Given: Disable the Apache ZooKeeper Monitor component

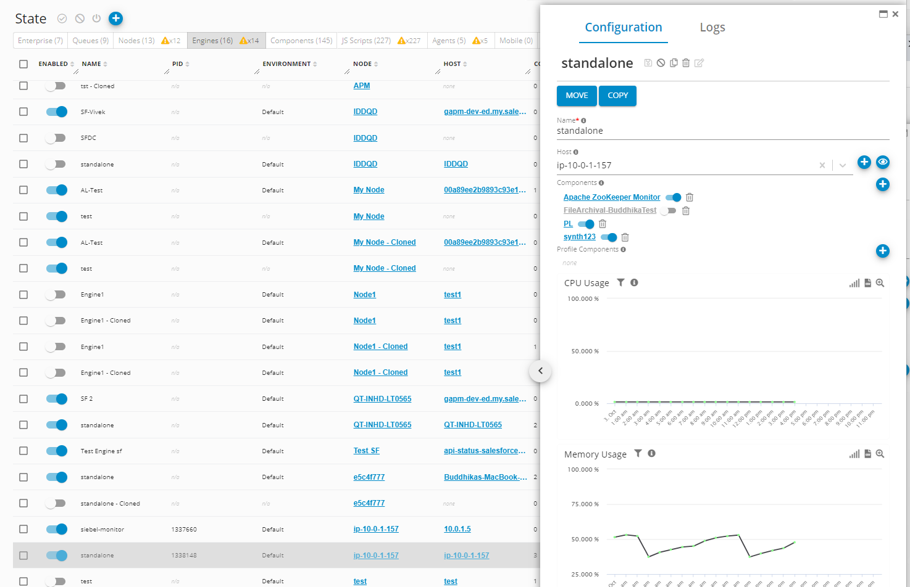Looking at the screenshot, I should click(x=673, y=197).
